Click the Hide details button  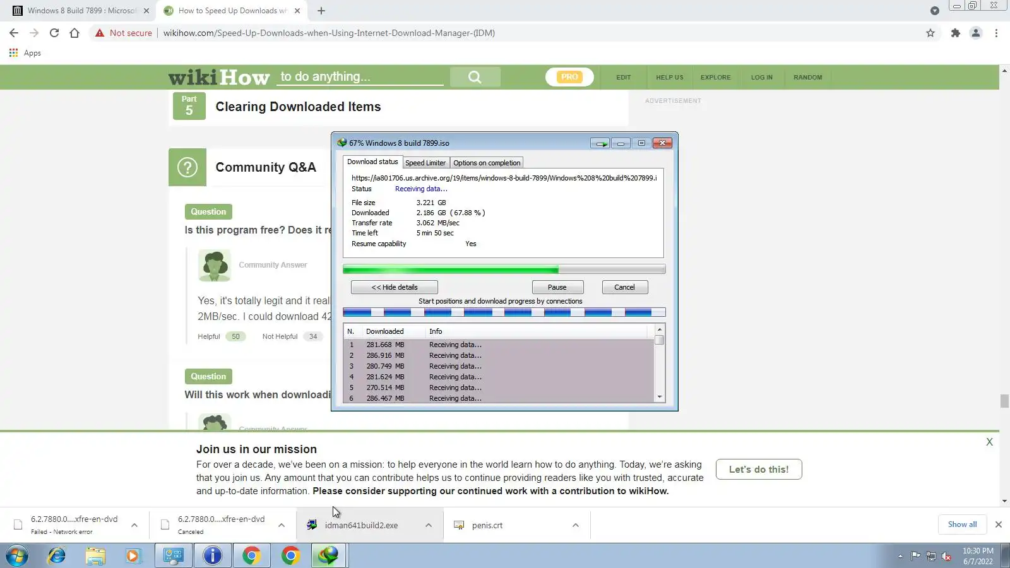(x=395, y=287)
